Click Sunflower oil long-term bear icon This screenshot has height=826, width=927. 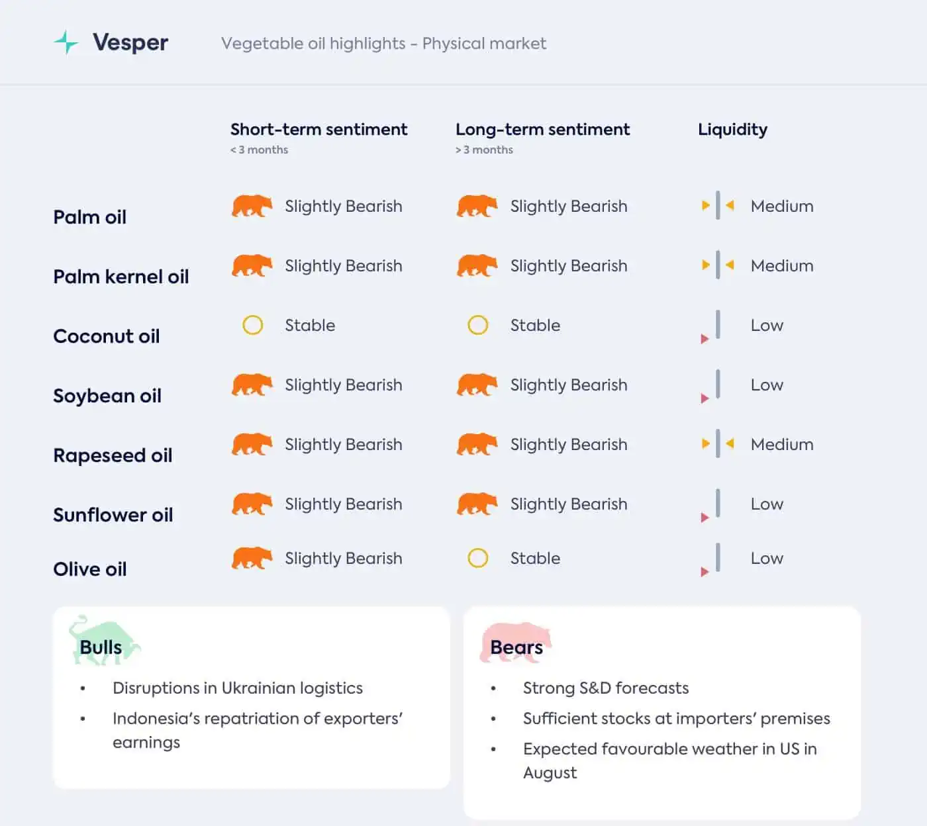[x=477, y=504]
